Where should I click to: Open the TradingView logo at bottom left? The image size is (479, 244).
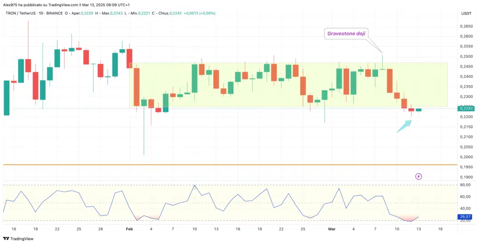pos(18,238)
